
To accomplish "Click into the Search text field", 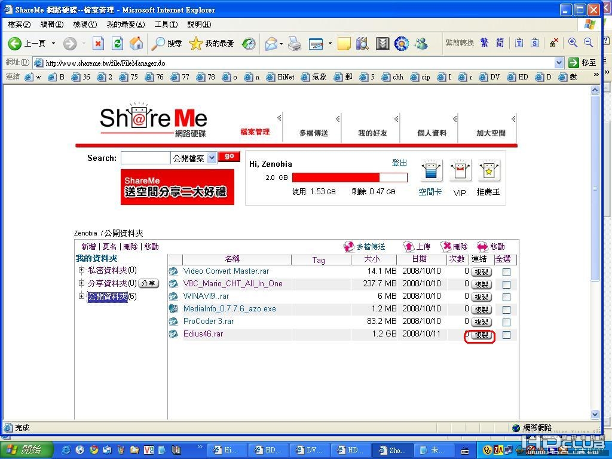I will (145, 158).
